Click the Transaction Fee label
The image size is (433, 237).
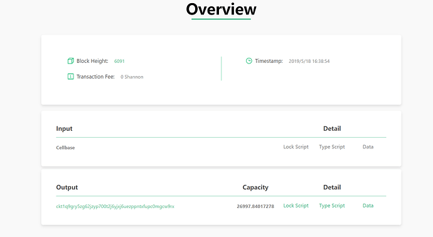(95, 77)
